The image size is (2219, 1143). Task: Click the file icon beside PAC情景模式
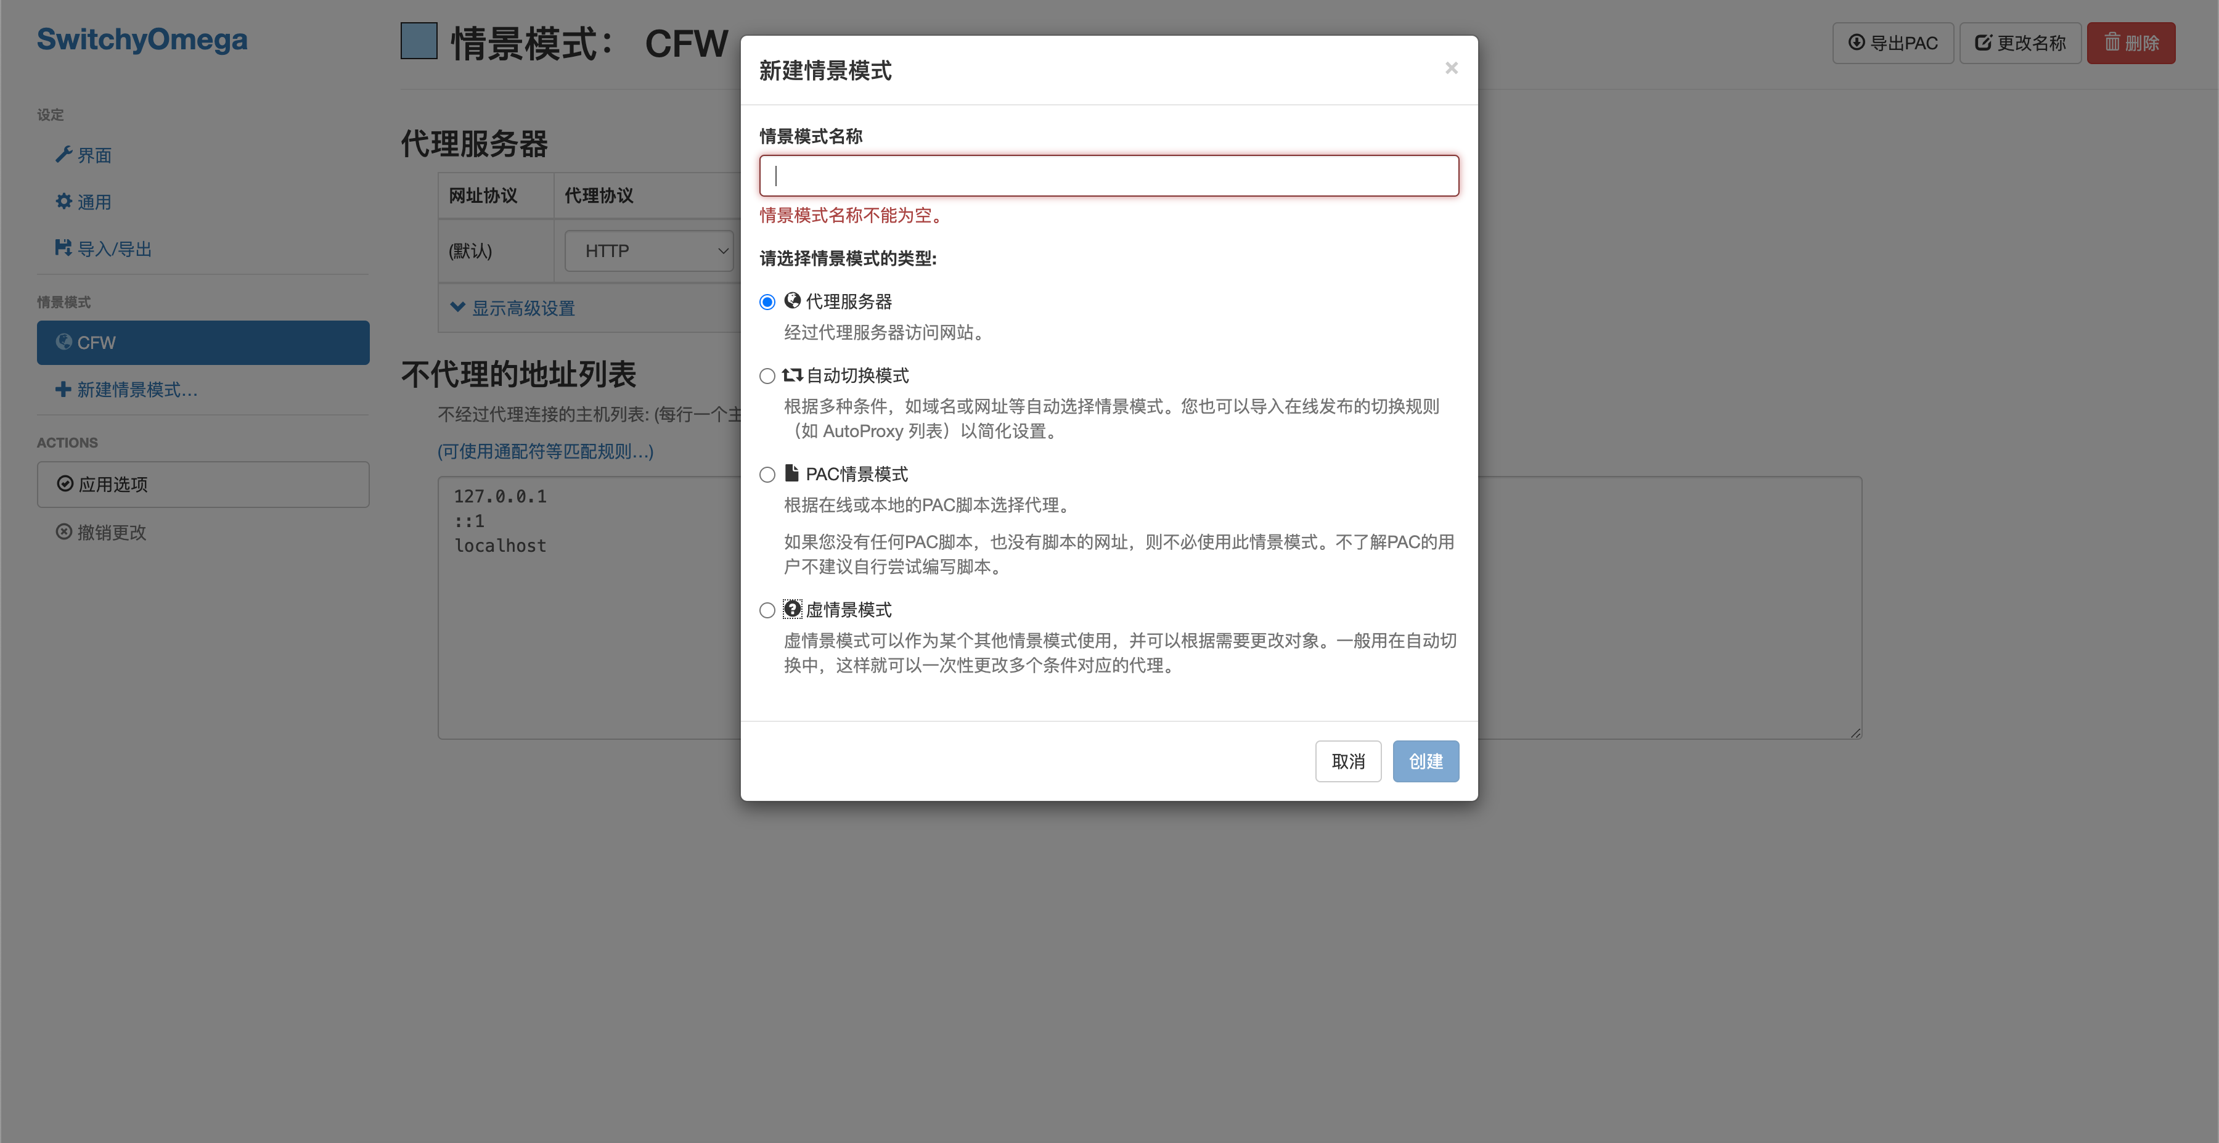791,473
